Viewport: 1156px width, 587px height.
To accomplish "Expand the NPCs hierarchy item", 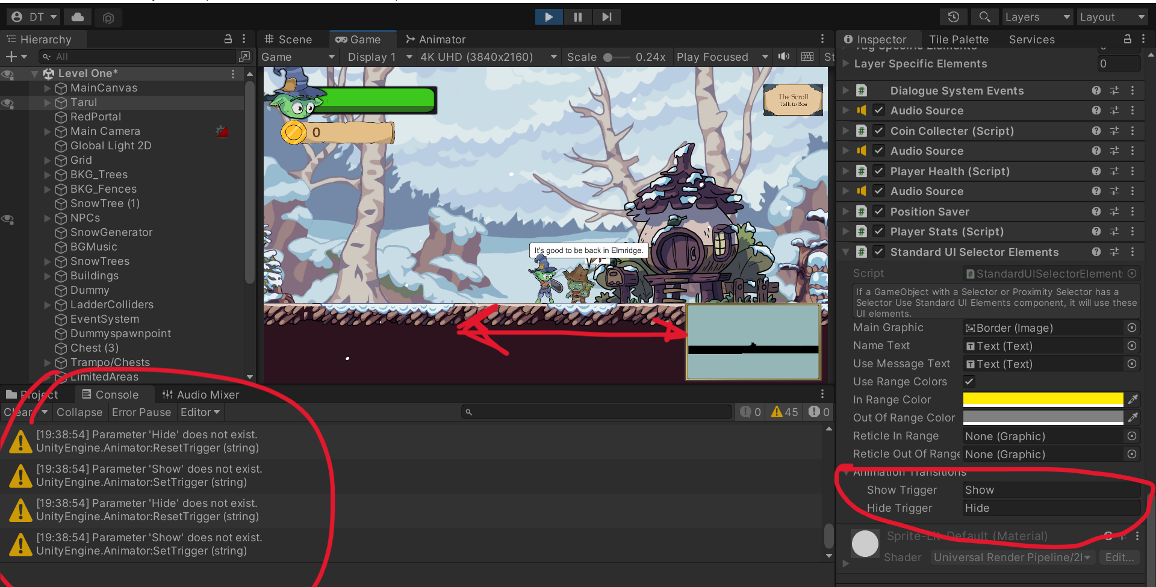I will coord(48,218).
